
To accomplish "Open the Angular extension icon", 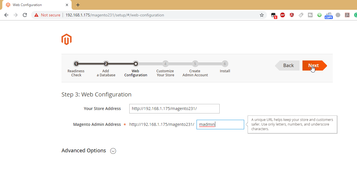I will coord(292,15).
